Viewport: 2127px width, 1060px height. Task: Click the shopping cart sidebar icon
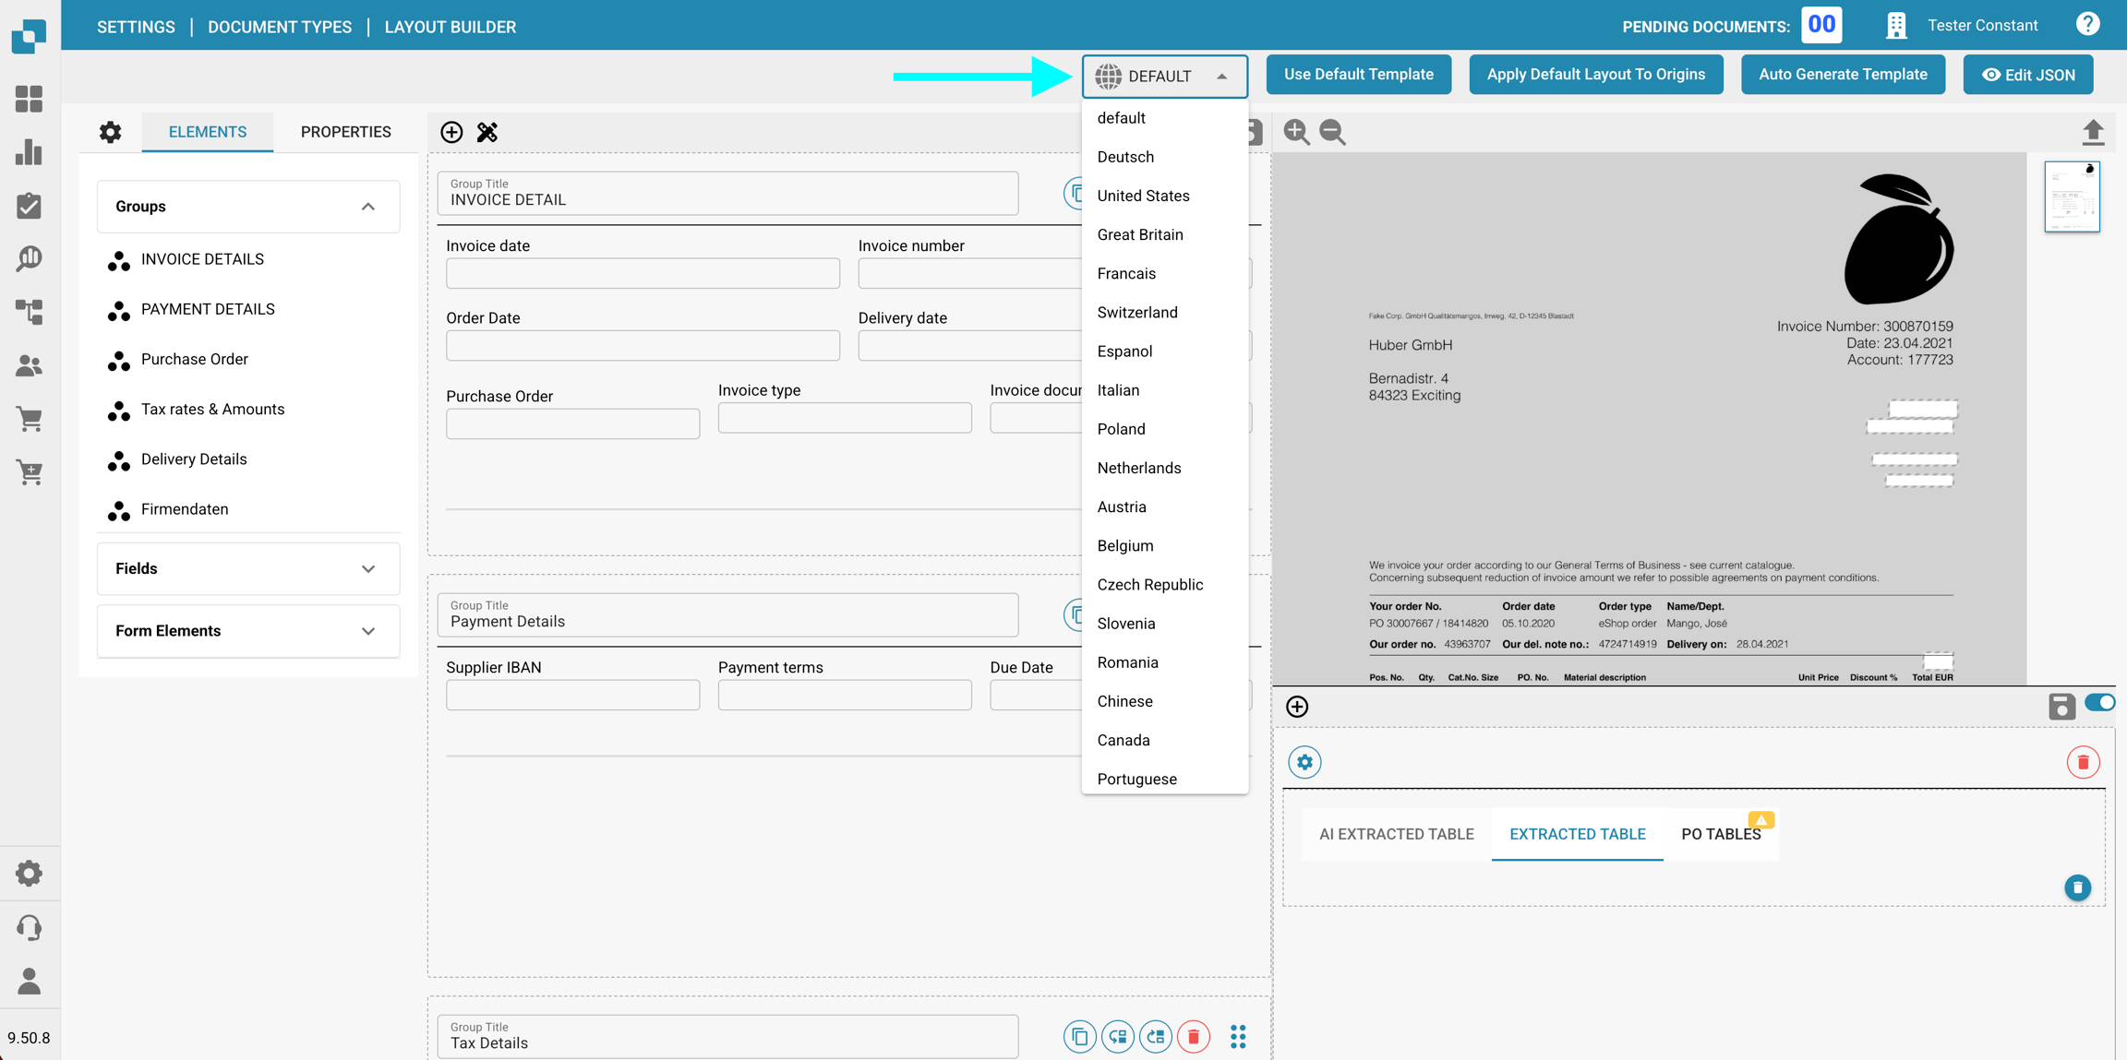(30, 419)
